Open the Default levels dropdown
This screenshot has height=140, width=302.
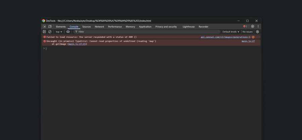click(x=231, y=32)
